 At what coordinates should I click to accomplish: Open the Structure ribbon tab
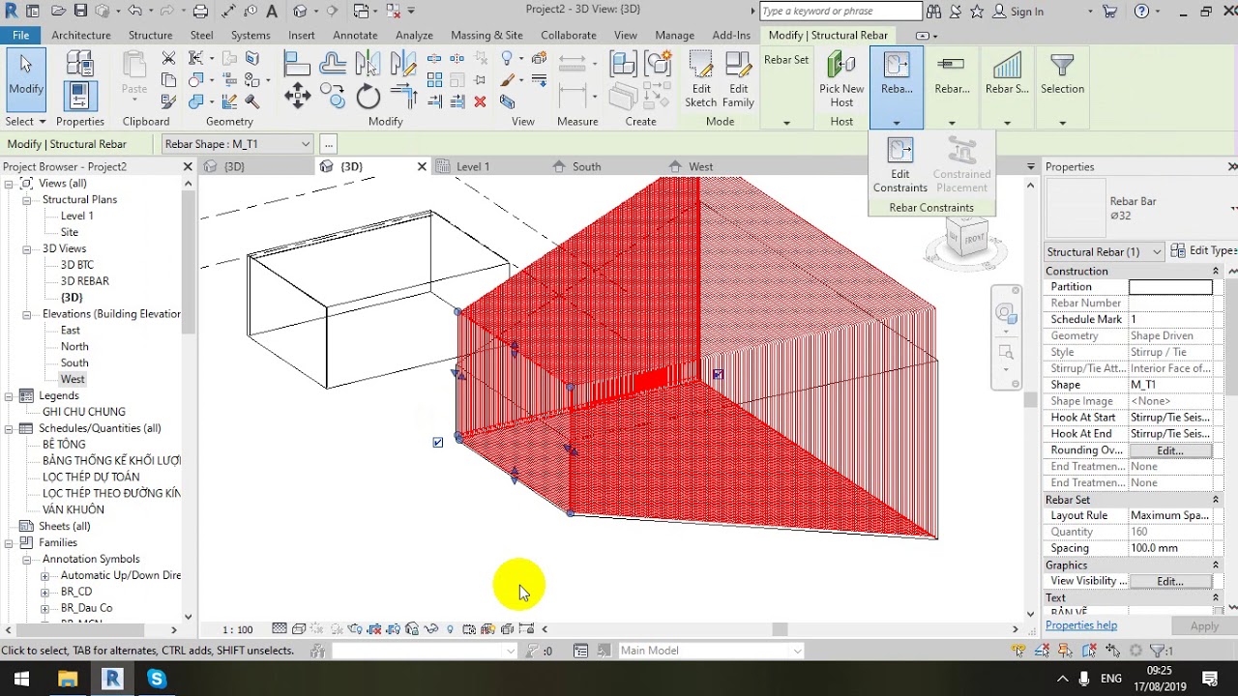(150, 35)
